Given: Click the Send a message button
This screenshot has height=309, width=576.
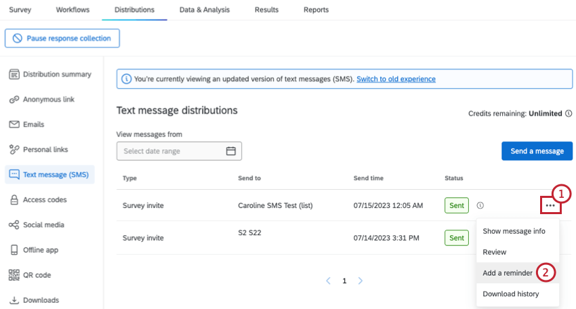Looking at the screenshot, I should click(537, 151).
